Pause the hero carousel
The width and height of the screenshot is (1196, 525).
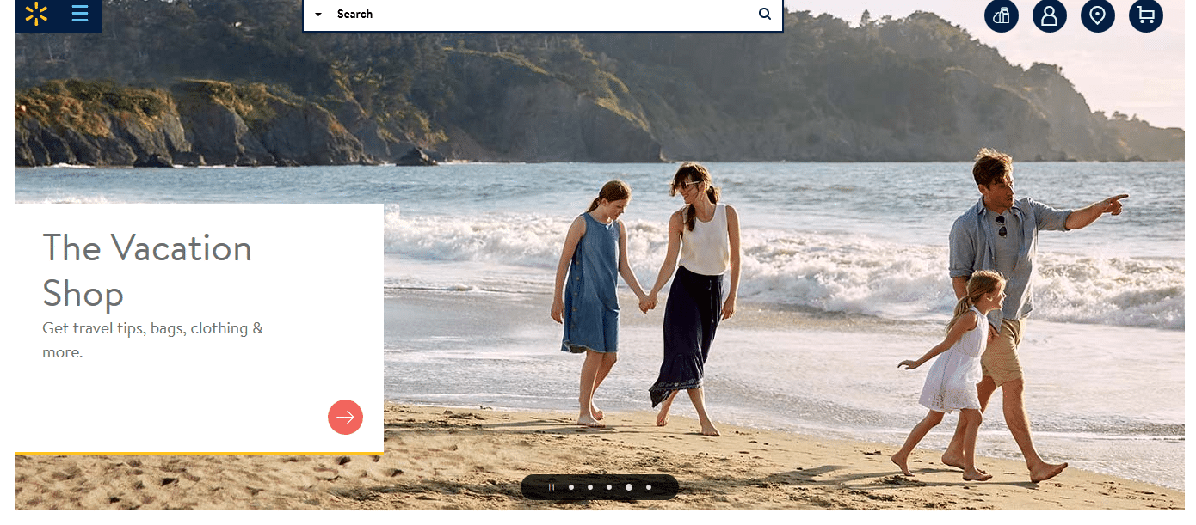click(552, 487)
